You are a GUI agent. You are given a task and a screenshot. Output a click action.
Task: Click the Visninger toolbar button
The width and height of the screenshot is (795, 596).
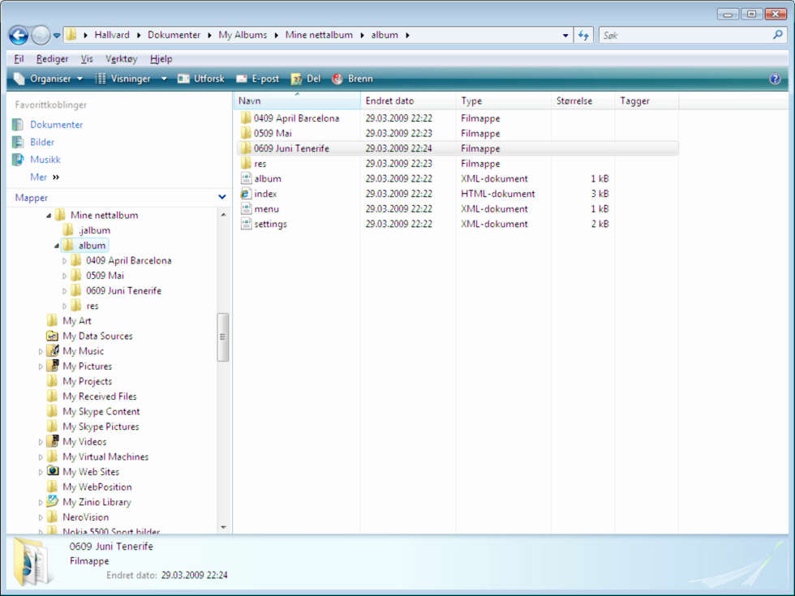pyautogui.click(x=123, y=79)
